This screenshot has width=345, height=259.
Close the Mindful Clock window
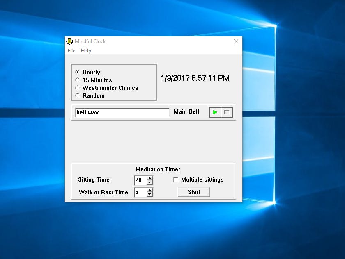pyautogui.click(x=236, y=41)
